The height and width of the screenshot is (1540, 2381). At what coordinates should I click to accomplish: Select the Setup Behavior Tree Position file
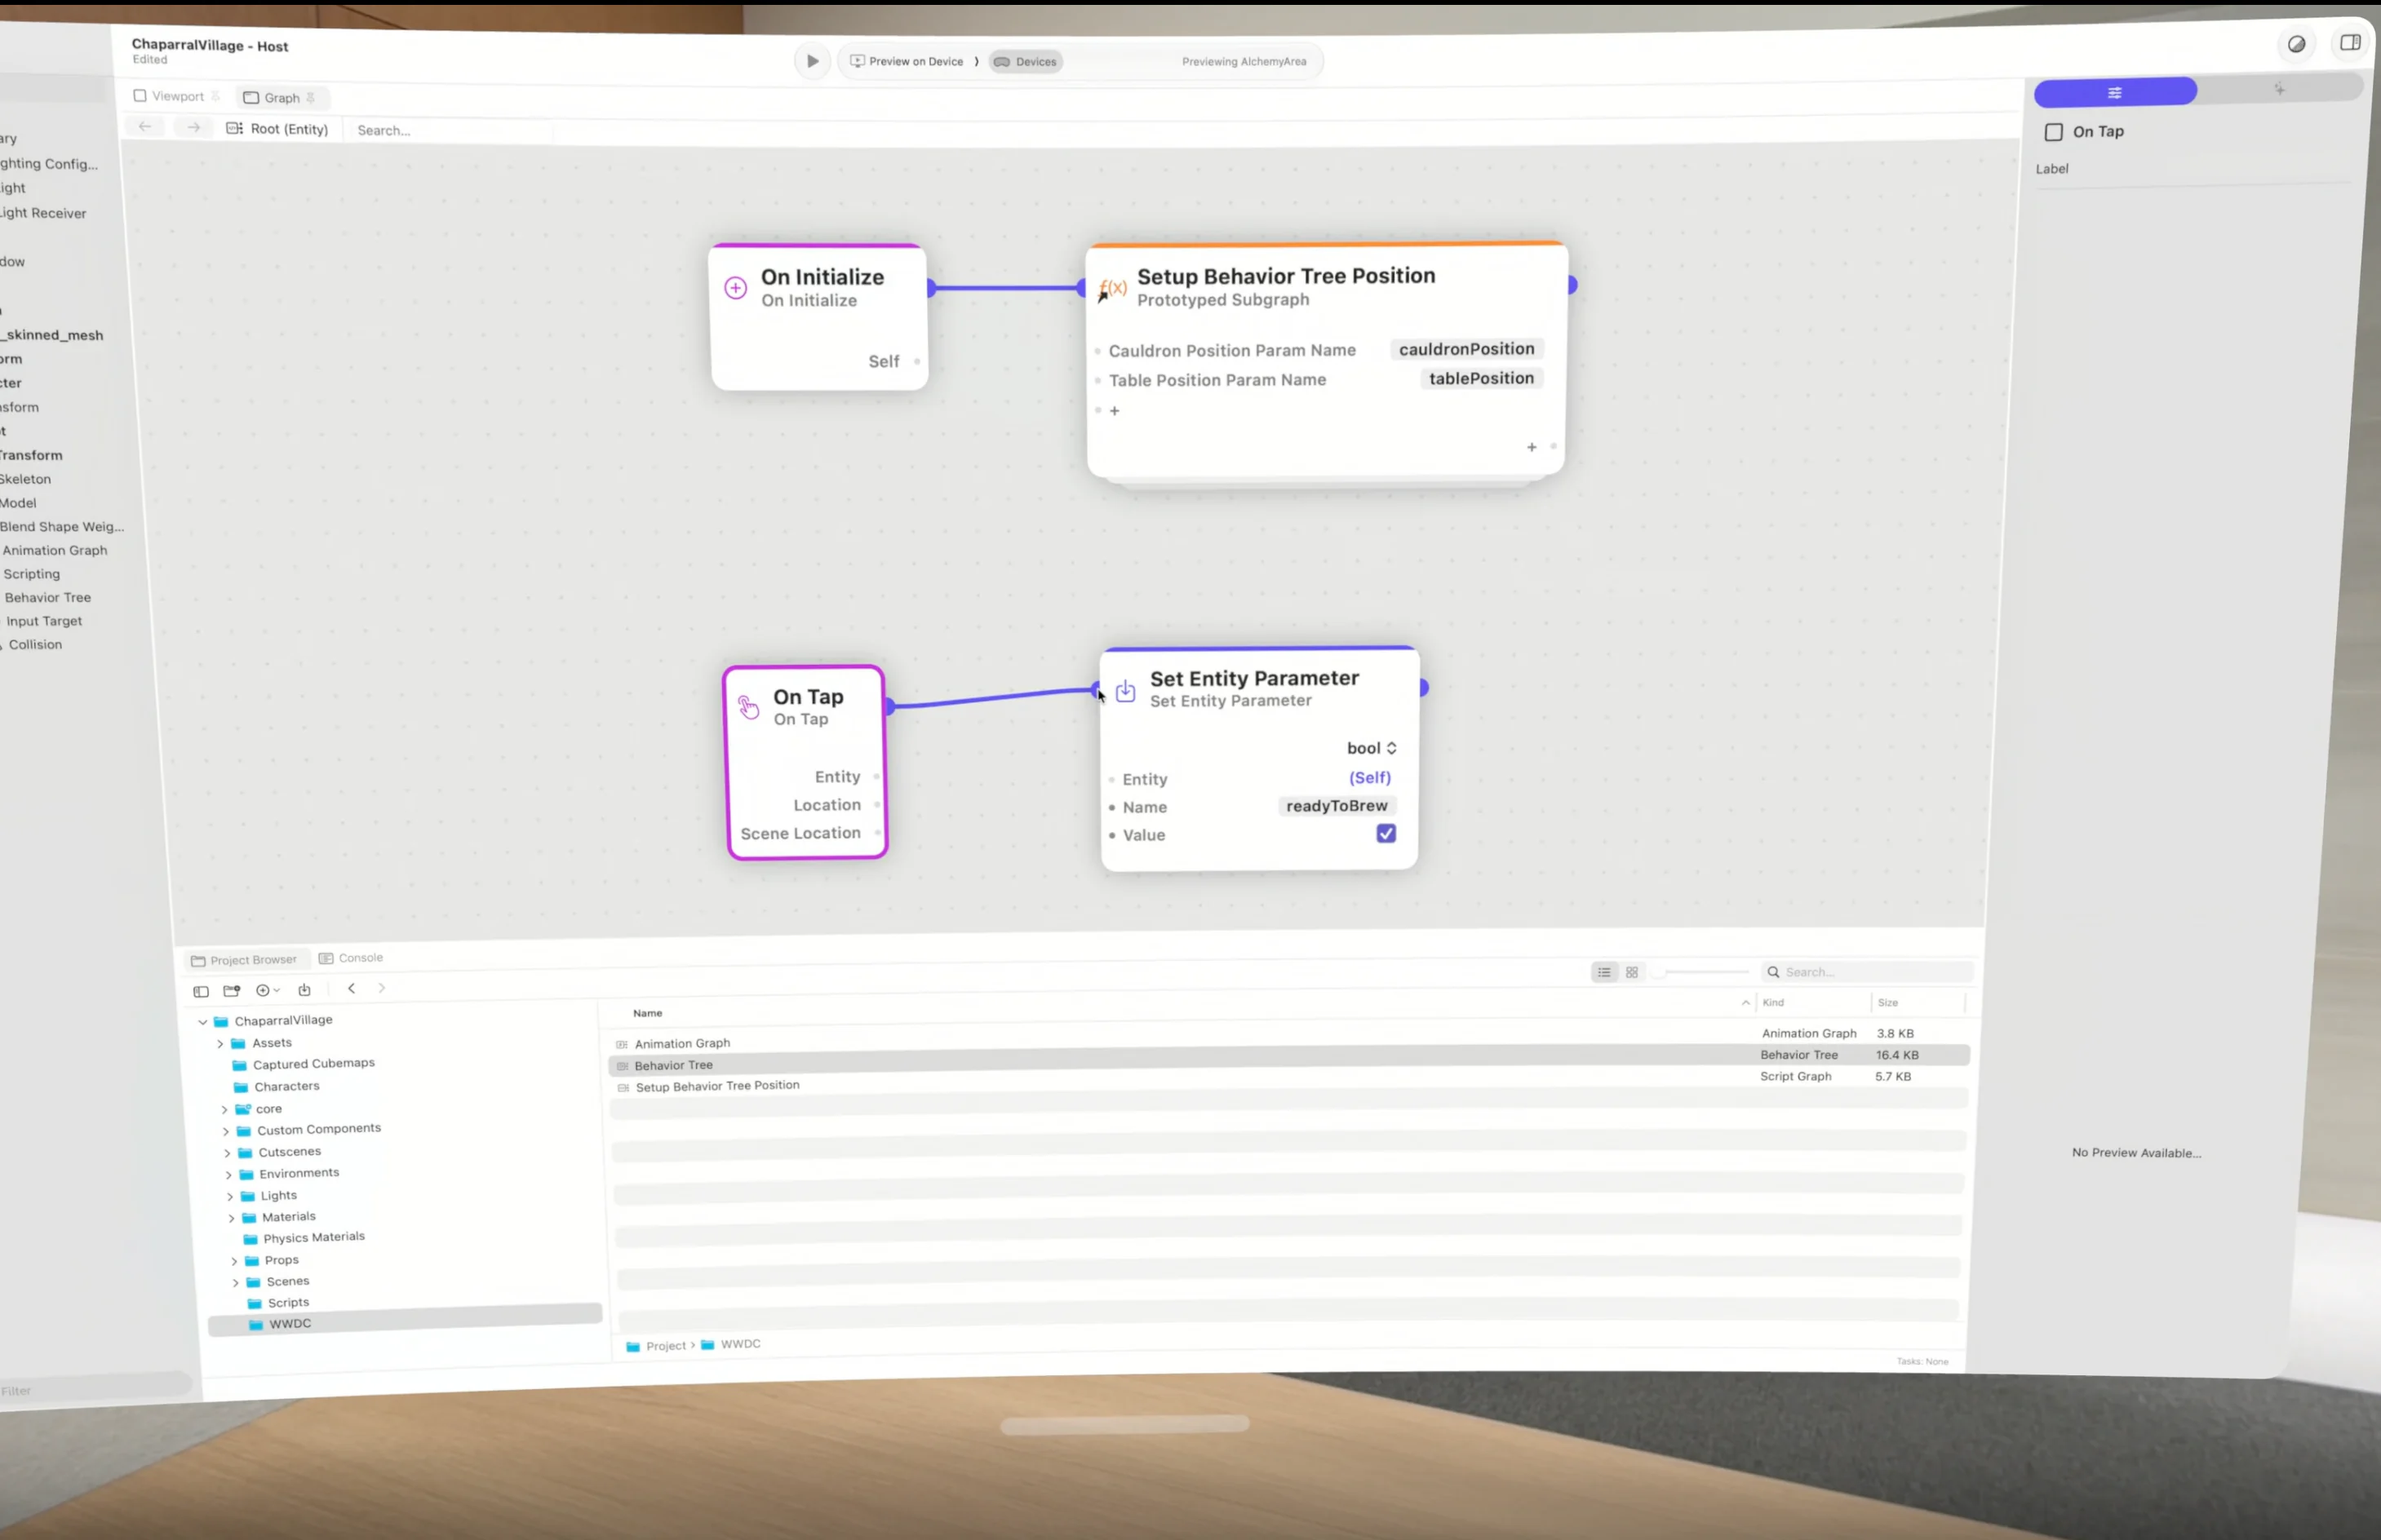[1288, 1083]
